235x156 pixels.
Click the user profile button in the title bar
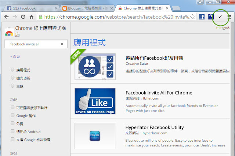(200, 2)
